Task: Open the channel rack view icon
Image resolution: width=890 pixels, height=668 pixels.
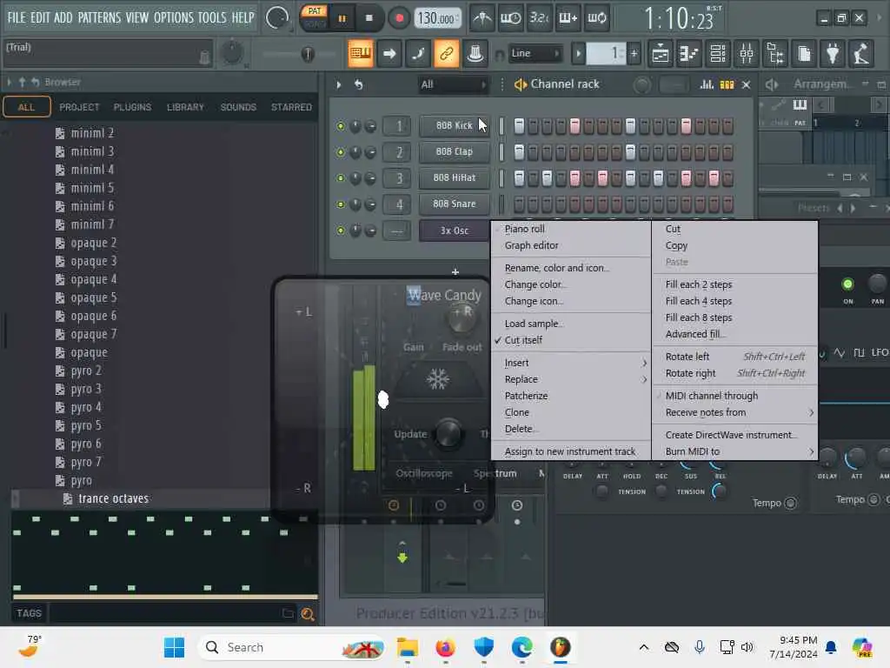Action: point(718,53)
